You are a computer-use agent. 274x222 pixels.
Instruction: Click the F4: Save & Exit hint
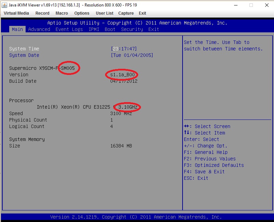(204, 172)
